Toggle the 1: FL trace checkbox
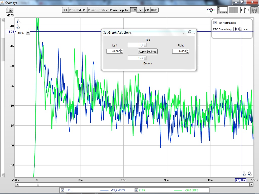The height and width of the screenshot is (194, 259). pyautogui.click(x=62, y=190)
